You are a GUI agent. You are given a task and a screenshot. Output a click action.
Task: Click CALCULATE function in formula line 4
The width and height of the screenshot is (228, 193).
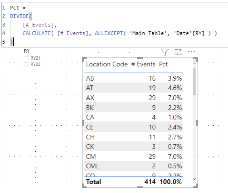pyautogui.click(x=37, y=33)
